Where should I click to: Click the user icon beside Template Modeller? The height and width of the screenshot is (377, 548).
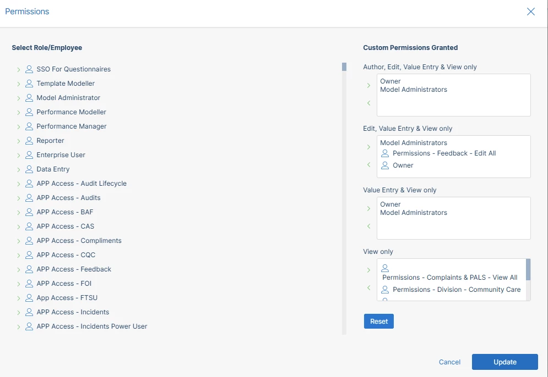pyautogui.click(x=29, y=84)
